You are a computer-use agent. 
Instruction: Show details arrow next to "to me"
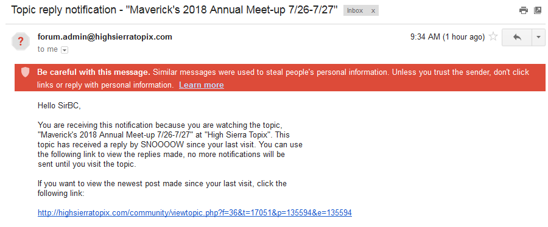click(65, 50)
